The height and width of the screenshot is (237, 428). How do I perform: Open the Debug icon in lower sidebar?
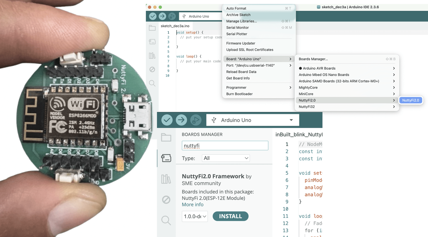click(x=166, y=200)
